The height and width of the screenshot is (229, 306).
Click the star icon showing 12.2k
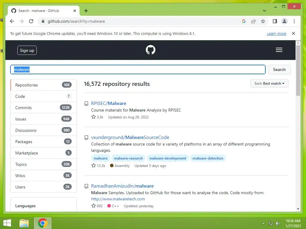pyautogui.click(x=94, y=165)
